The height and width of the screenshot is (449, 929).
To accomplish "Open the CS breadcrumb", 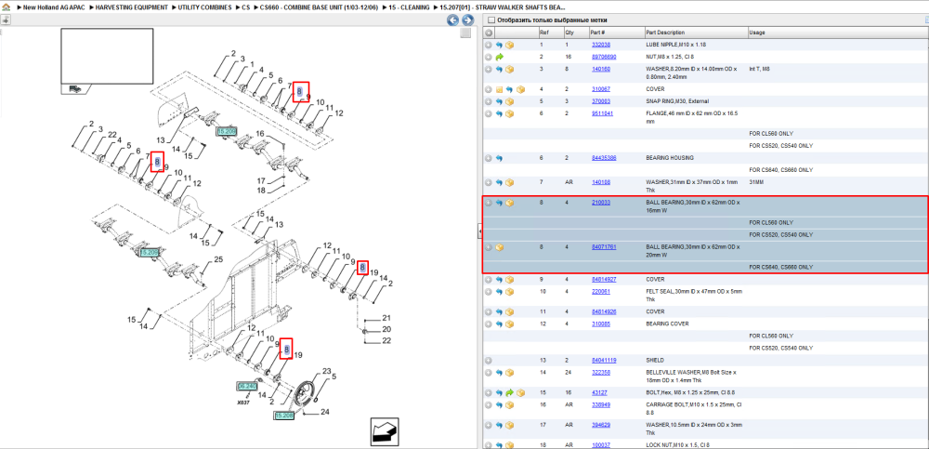I will pyautogui.click(x=246, y=8).
